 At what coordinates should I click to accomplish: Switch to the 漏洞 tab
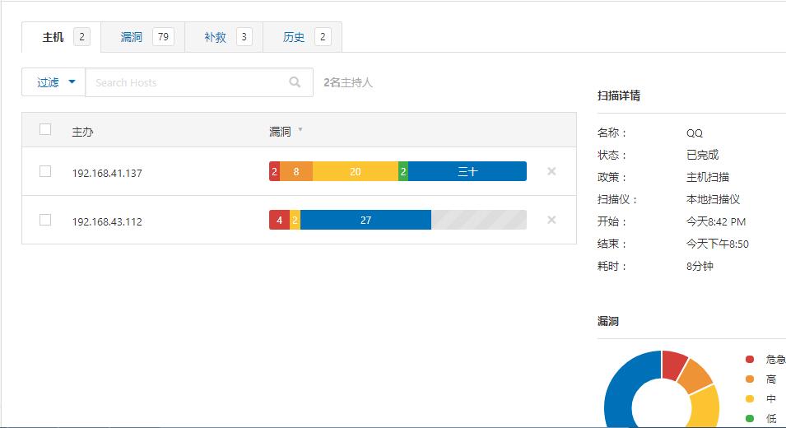[143, 37]
